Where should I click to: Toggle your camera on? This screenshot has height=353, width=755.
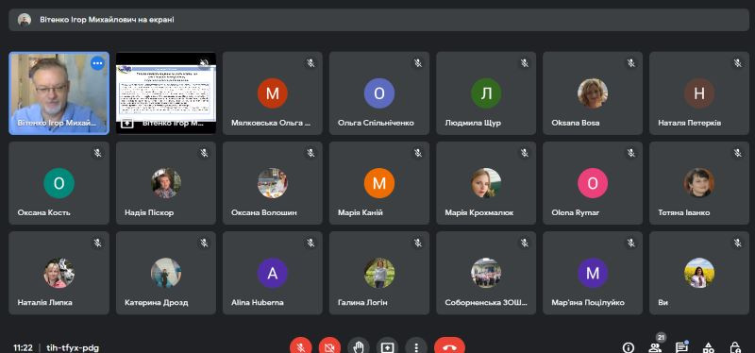329,346
